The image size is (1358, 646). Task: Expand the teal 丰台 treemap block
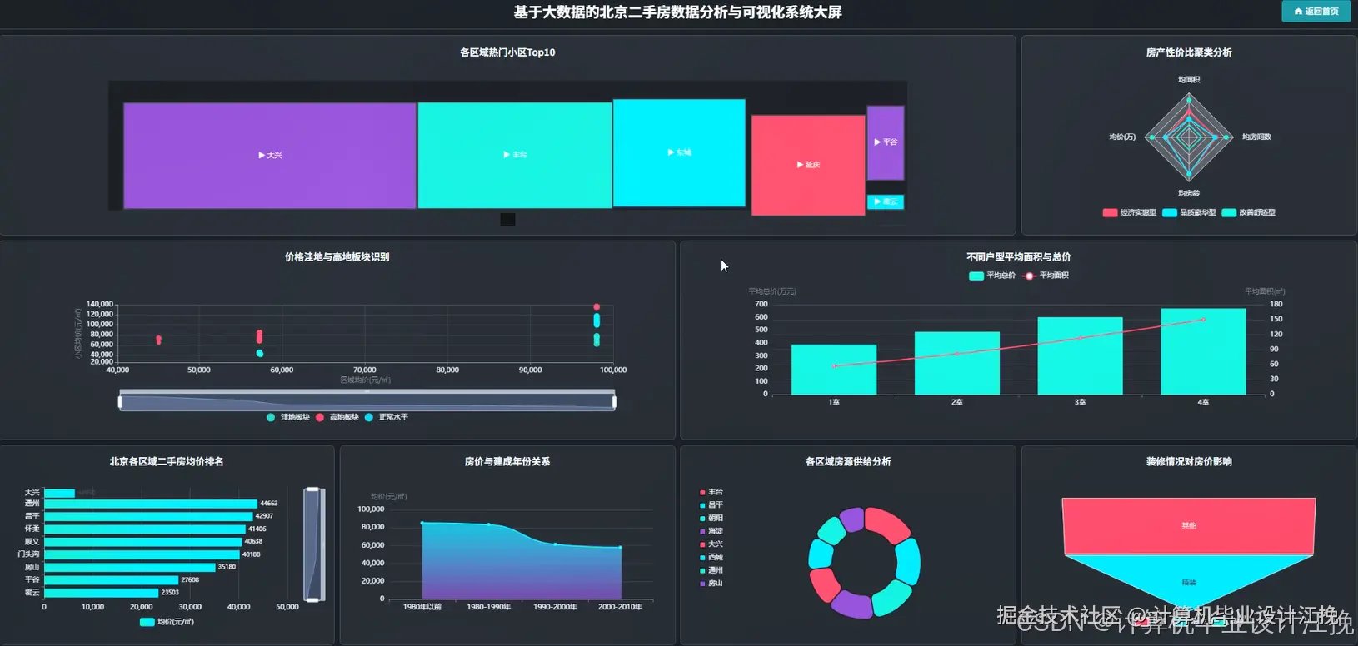tap(515, 155)
